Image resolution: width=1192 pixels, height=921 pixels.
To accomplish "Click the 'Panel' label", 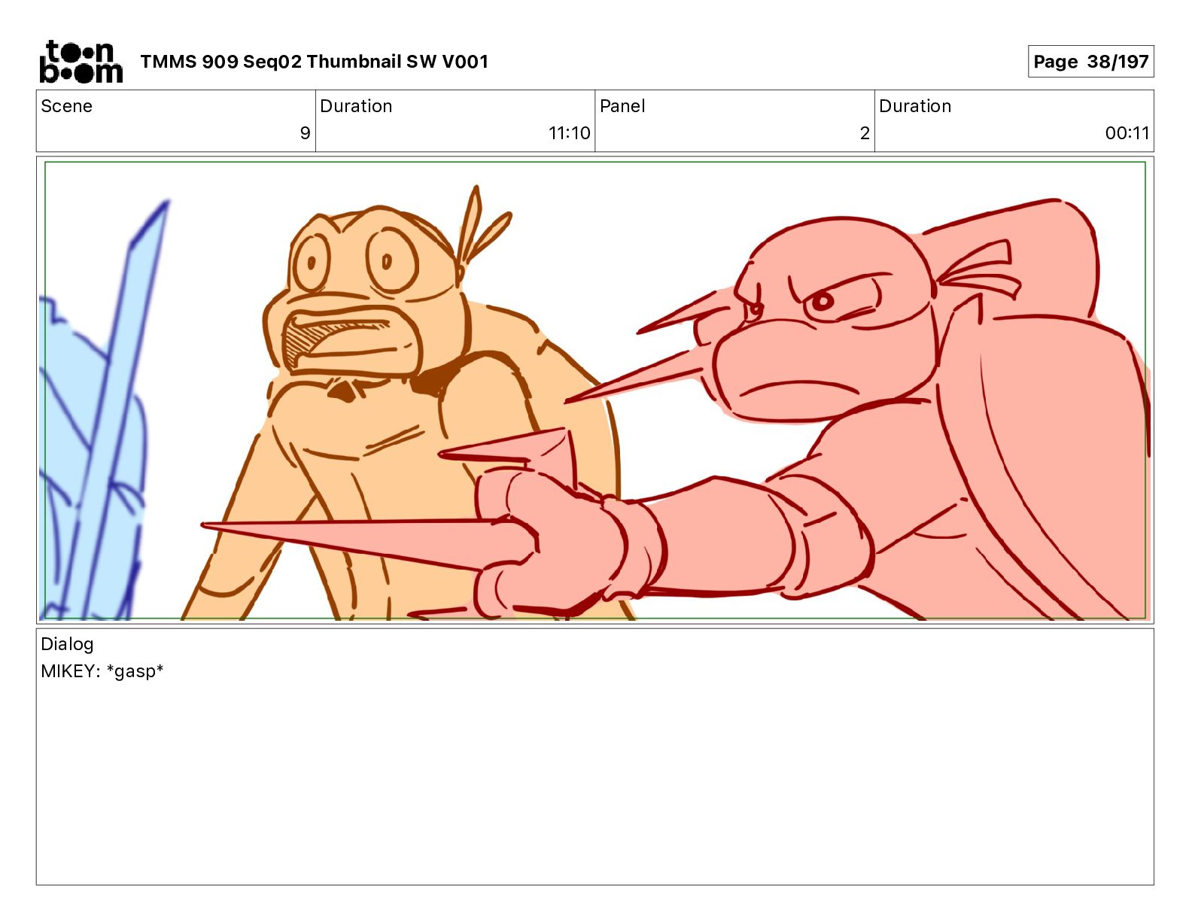I will [622, 106].
